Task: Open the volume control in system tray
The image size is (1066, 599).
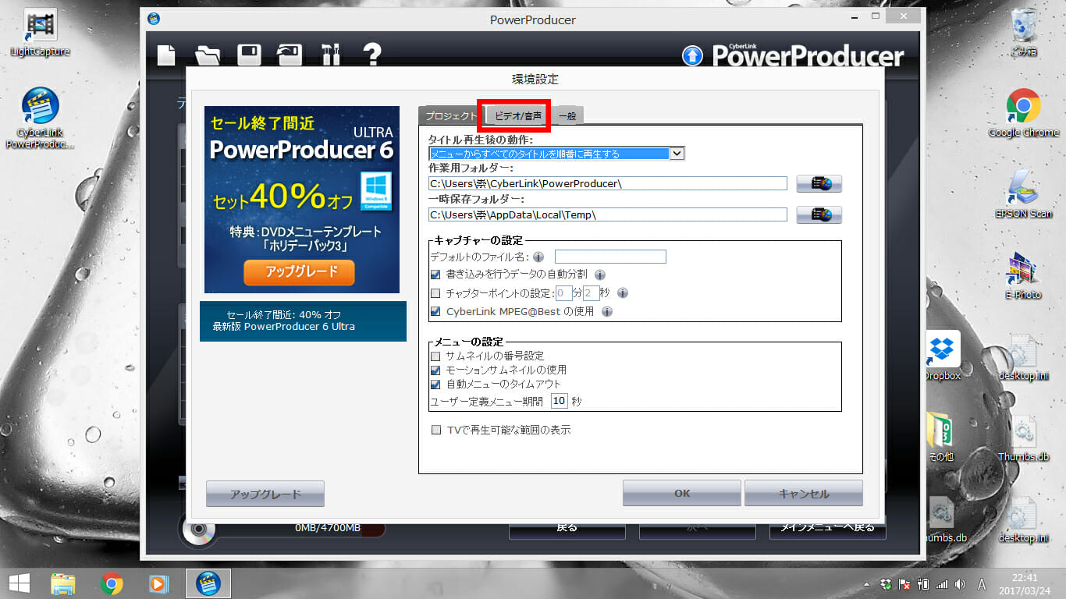Action: pos(959,584)
